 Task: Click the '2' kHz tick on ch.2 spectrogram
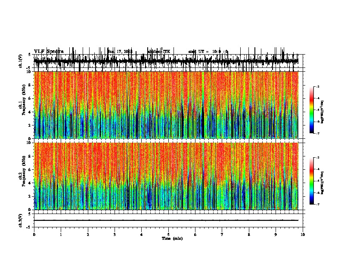(x=30, y=196)
